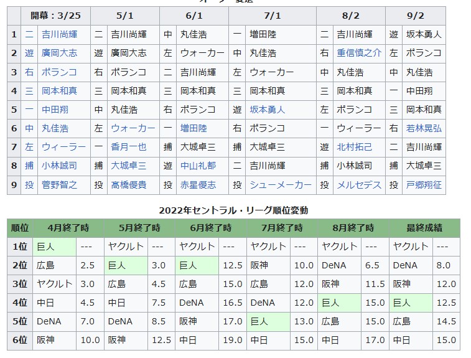Click 丸佳浩 link in row 6

click(55, 128)
